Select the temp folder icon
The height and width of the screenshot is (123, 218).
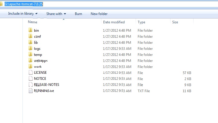(30, 54)
